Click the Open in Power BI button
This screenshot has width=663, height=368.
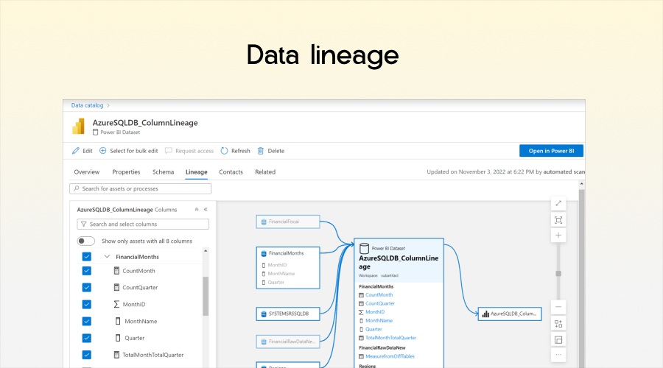[551, 151]
